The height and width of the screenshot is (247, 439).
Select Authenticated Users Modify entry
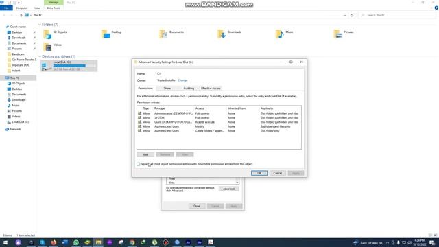219,126
